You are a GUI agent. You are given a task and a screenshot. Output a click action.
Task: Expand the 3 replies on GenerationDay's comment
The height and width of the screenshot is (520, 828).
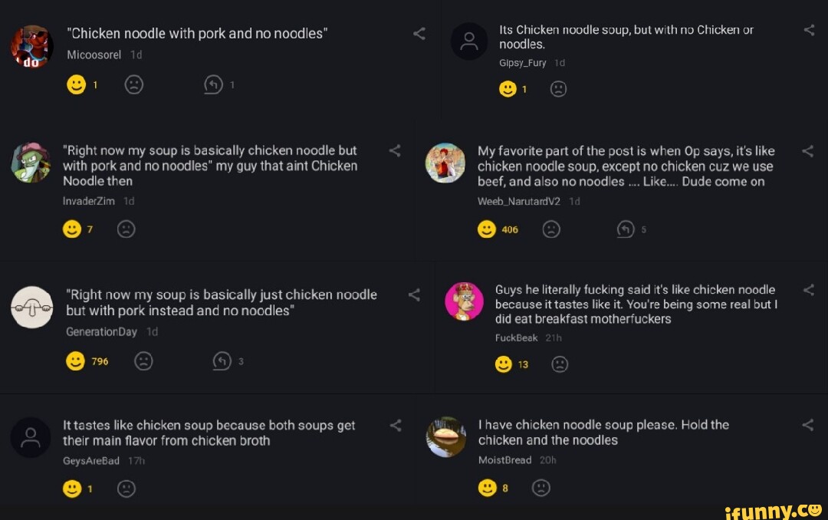pyautogui.click(x=222, y=361)
